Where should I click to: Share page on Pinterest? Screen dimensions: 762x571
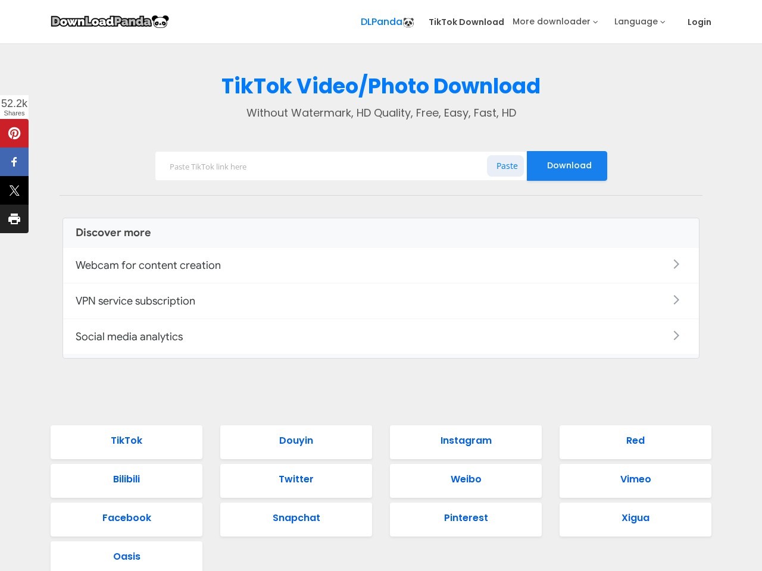(14, 133)
